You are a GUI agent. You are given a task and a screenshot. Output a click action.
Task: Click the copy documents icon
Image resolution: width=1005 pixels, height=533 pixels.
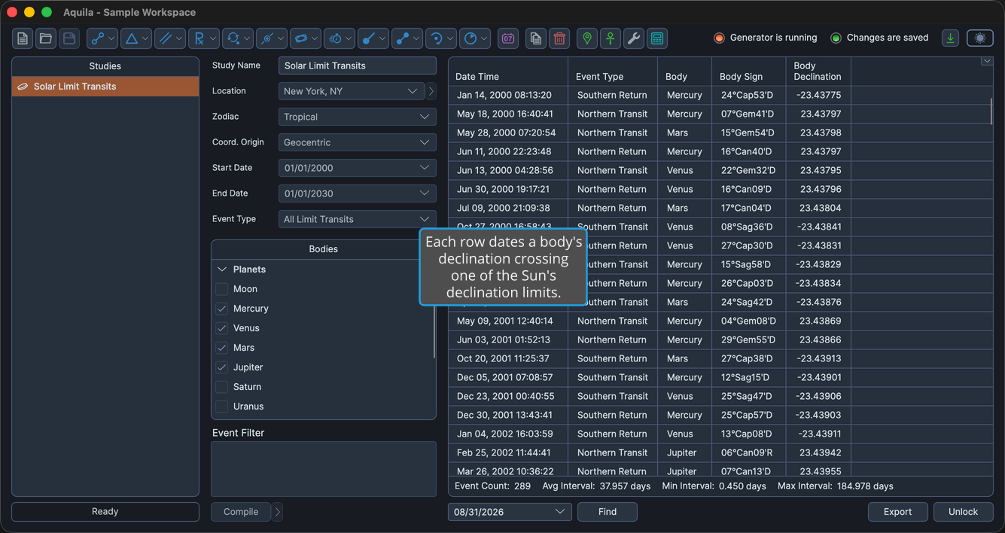536,38
